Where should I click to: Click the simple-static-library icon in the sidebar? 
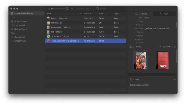click(x=12, y=13)
